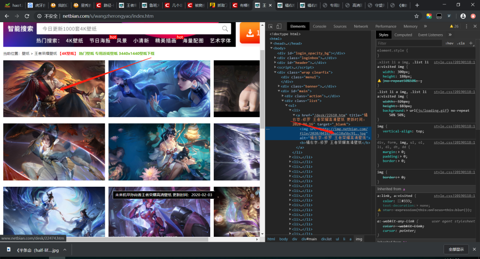Reload the page with the refresh icon
Image resolution: width=480 pixels, height=259 pixels.
pos(27,16)
